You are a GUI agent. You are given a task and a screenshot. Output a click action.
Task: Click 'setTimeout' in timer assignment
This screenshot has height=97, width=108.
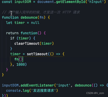[x=37, y=54]
